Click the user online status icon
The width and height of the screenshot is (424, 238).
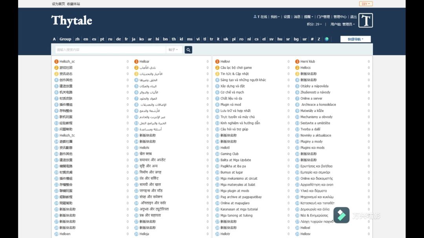click(x=255, y=17)
